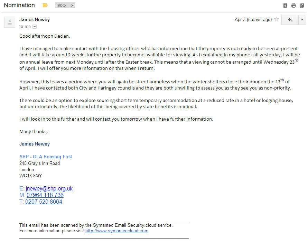Visit the symanteccloud.com link

[x=117, y=231]
